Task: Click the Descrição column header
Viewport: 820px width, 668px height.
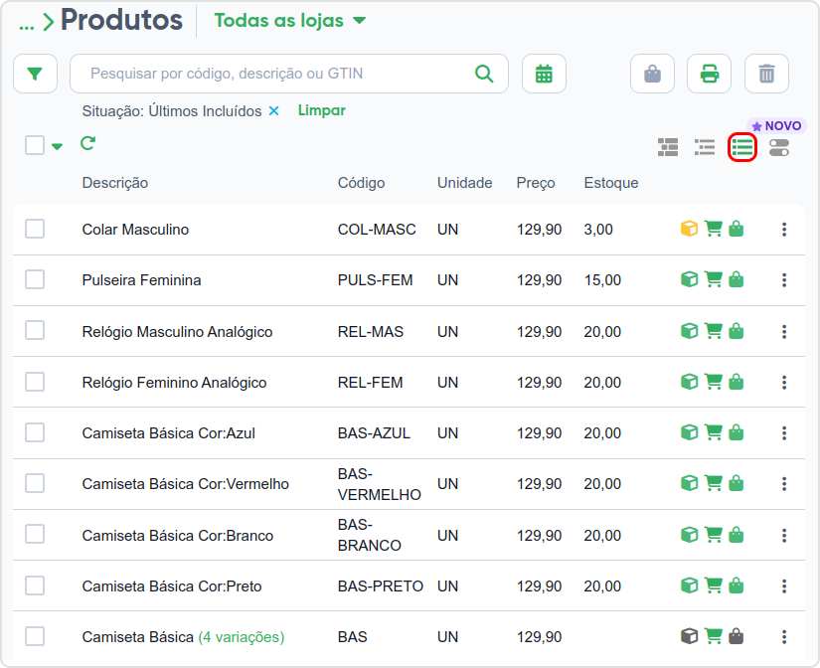Action: 115,183
